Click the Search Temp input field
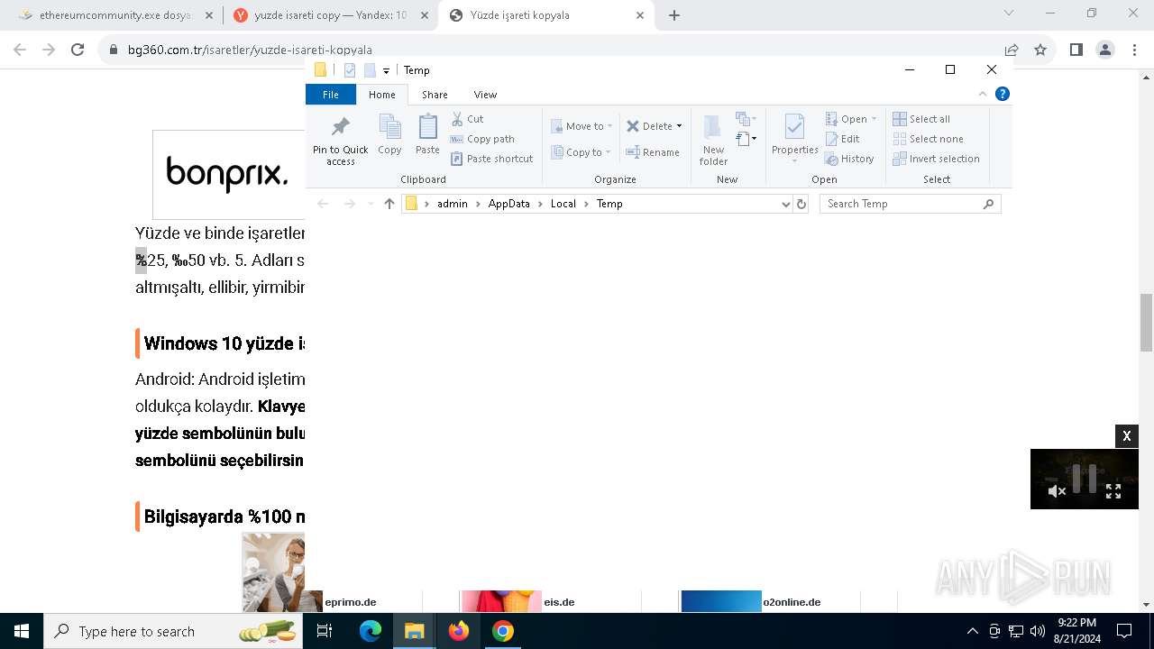1154x649 pixels. (x=910, y=204)
